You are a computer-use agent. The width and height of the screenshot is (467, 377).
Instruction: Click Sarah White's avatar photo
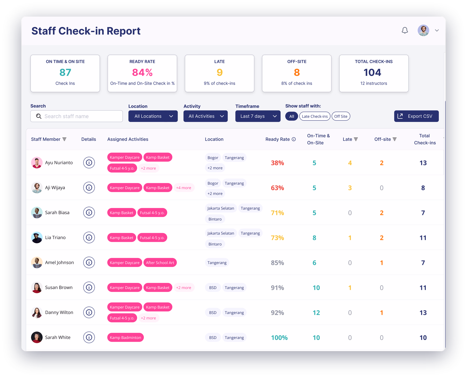pos(37,337)
